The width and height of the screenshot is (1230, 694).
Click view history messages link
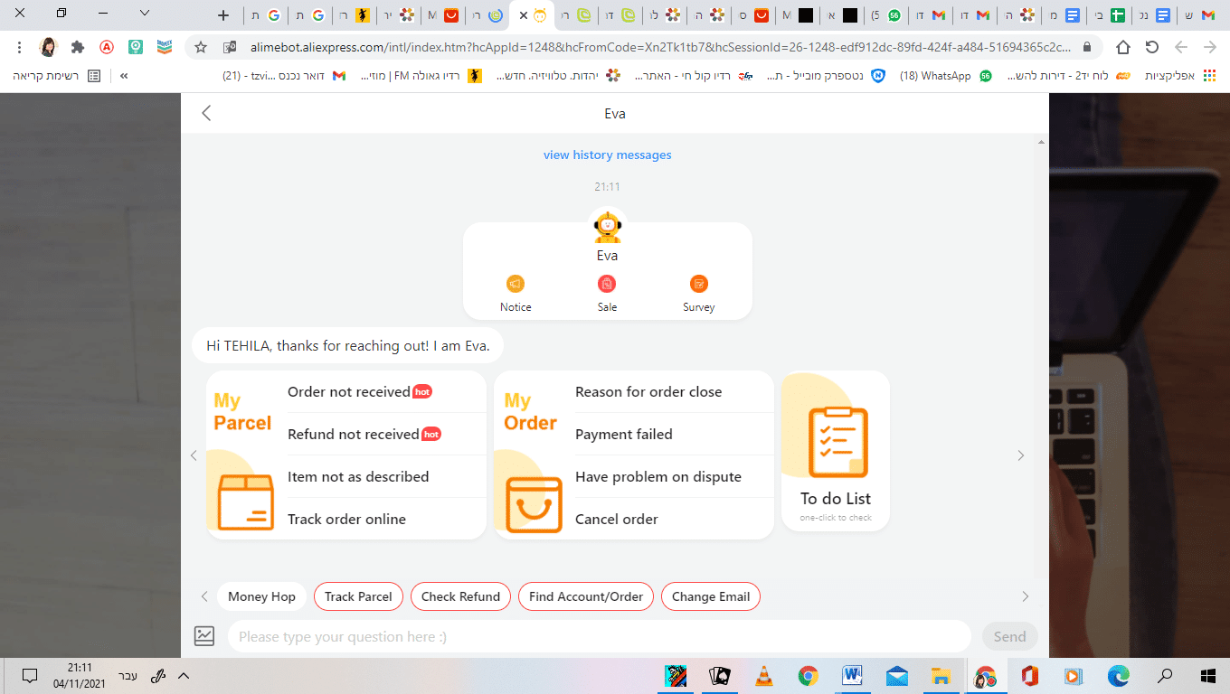tap(607, 155)
